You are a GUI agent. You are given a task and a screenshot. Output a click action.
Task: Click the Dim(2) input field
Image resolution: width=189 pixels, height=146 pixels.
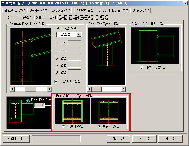(74, 51)
